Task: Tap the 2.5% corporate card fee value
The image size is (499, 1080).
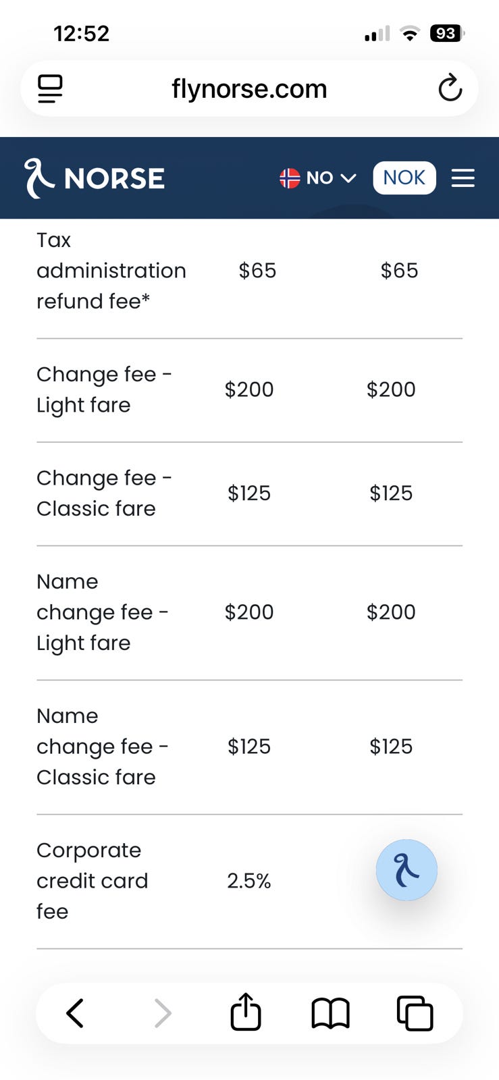Action: (248, 881)
